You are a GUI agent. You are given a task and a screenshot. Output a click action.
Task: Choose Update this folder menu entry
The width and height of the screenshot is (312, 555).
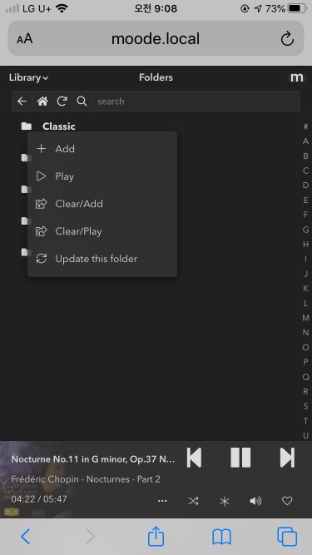tap(102, 259)
